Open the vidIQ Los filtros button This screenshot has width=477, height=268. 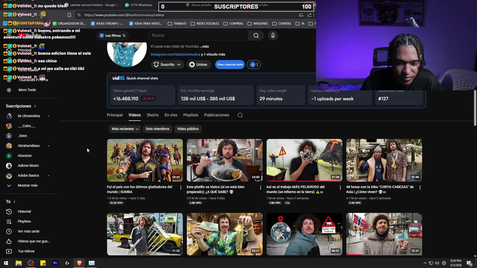113,35
